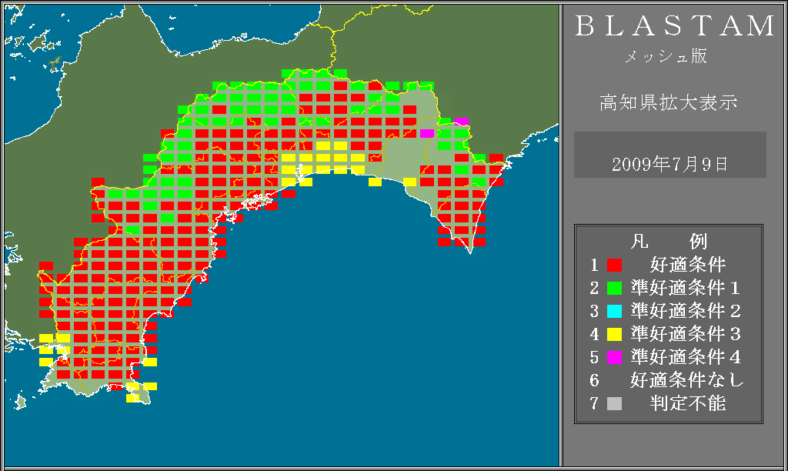Click the 準好適条件4 legend label

click(686, 357)
